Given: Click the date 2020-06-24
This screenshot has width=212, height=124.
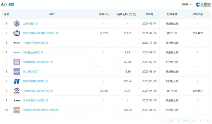Looking at the screenshot, I should (x=149, y=72).
